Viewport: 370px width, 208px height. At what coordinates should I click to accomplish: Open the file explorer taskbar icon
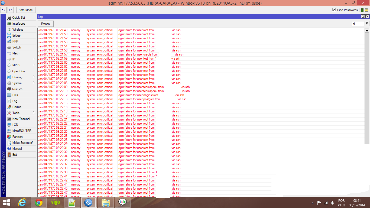coord(106,203)
